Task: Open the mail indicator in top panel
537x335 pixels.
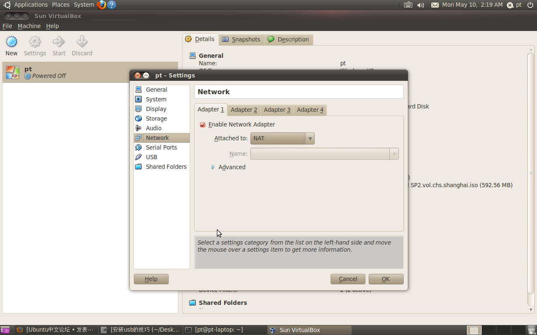Action: pos(435,5)
